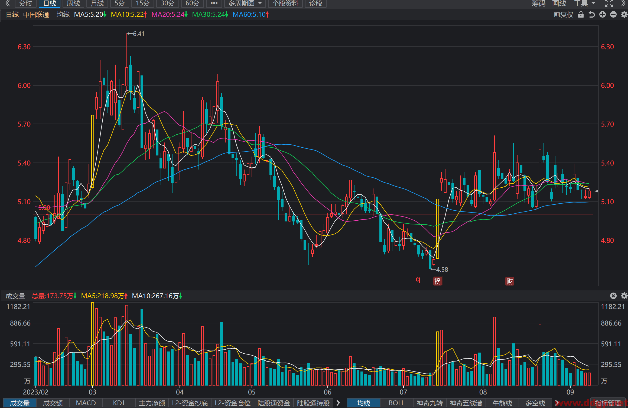Select the 成交量 indicator tab
The height and width of the screenshot is (408, 628).
[20, 403]
